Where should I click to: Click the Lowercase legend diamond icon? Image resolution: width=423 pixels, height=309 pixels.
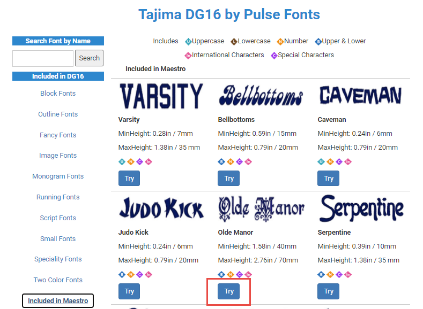pyautogui.click(x=234, y=42)
